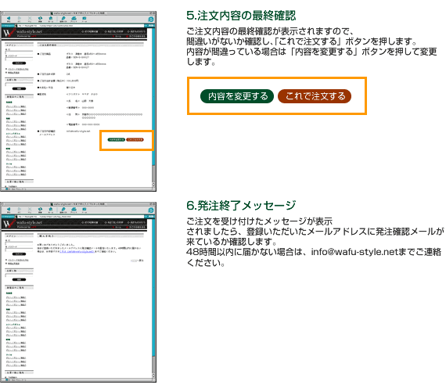Click the large green 内容を変更する button
This screenshot has width=446, height=392.
click(237, 96)
